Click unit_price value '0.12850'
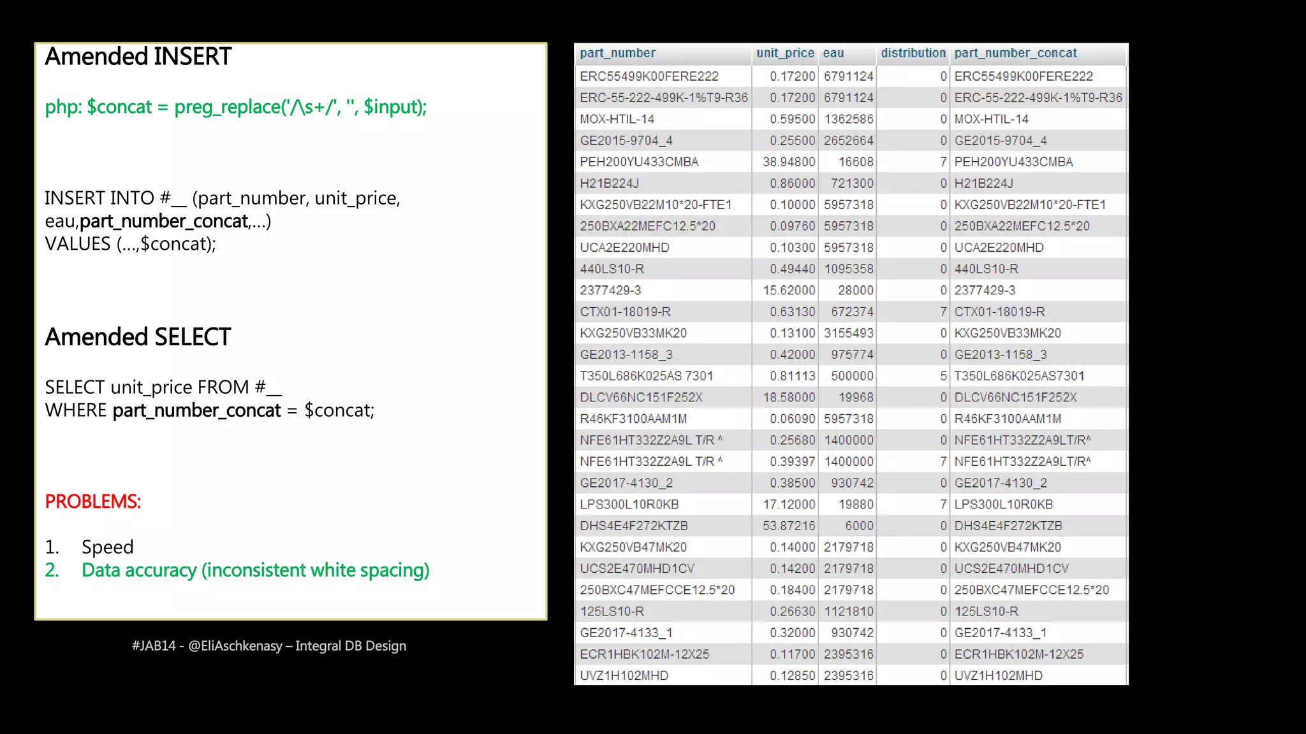Screen dimensions: 1306x734 click(x=792, y=676)
